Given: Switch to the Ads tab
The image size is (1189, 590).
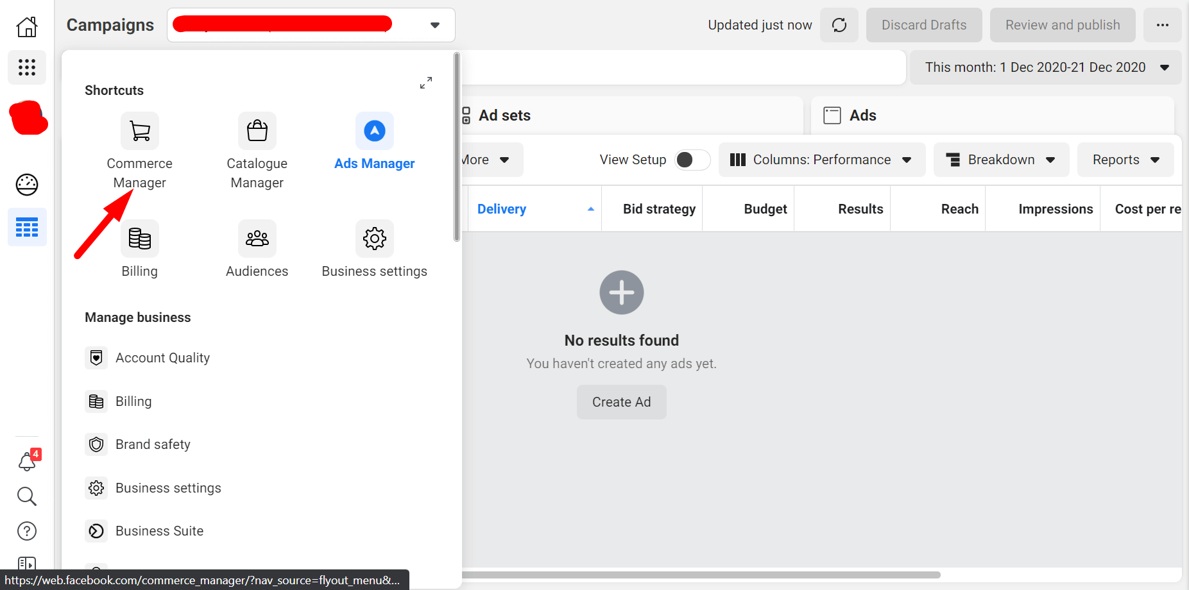Looking at the screenshot, I should [x=862, y=115].
